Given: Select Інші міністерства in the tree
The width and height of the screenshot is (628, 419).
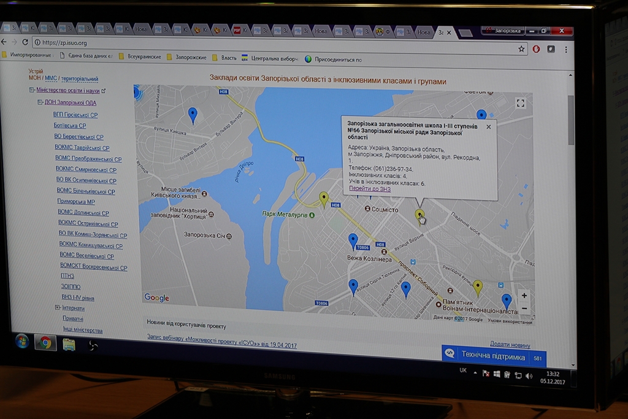Looking at the screenshot, I should [x=83, y=329].
